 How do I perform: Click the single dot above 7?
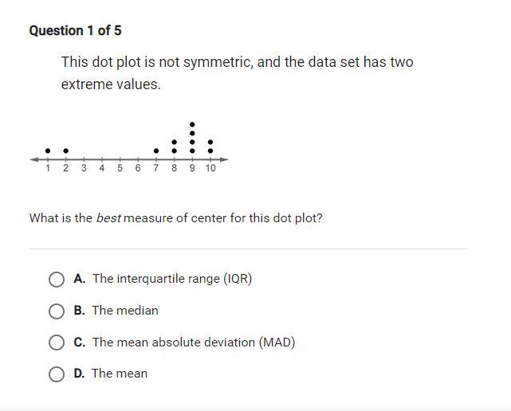[156, 151]
